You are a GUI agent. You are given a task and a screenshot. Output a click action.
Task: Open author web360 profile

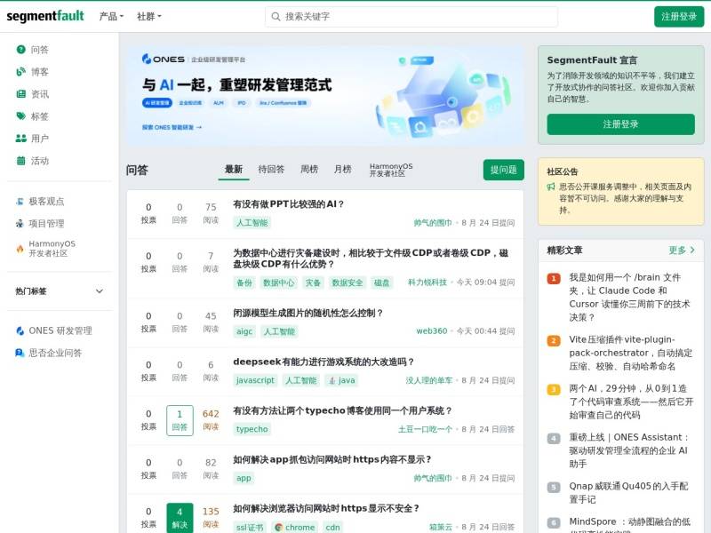[432, 331]
